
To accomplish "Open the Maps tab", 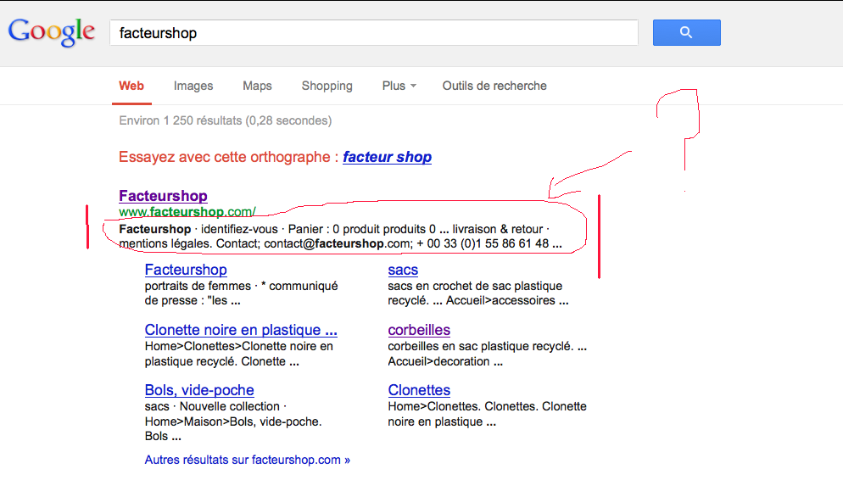I will [257, 86].
